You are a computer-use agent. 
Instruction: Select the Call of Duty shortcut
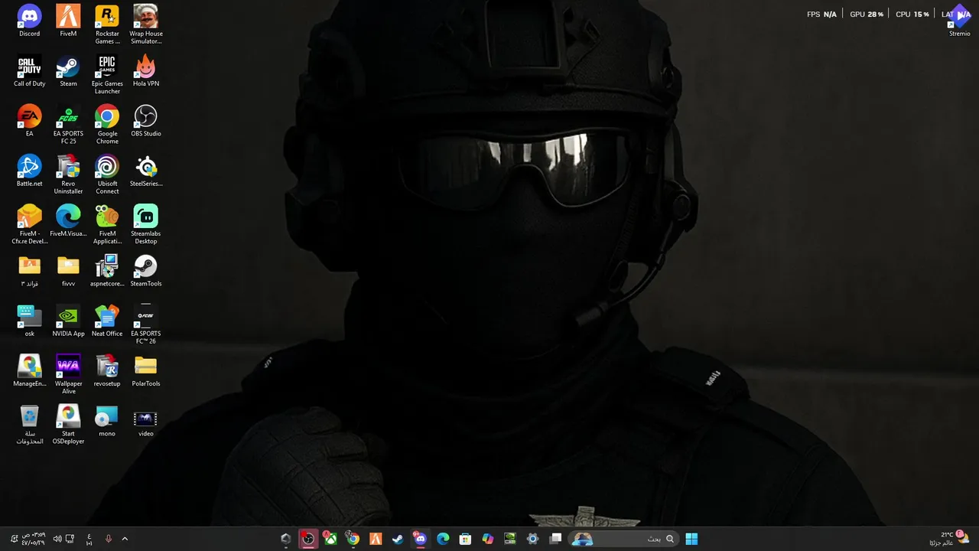pyautogui.click(x=29, y=71)
